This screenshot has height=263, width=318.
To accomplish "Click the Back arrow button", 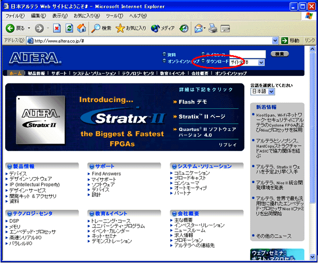I will tap(10, 28).
